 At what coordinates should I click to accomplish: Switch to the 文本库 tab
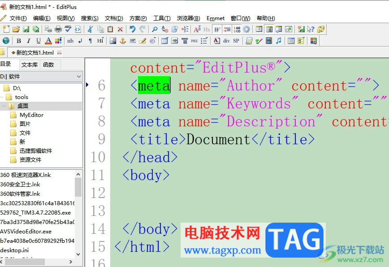[x=30, y=65]
